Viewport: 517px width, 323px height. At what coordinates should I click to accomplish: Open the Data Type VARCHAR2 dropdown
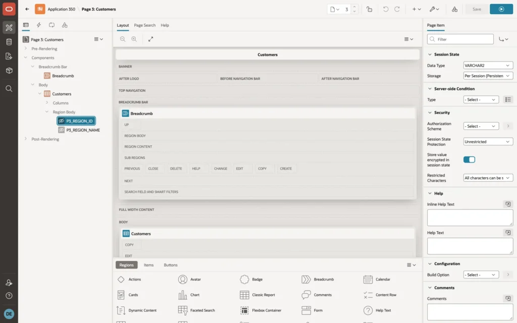point(488,65)
